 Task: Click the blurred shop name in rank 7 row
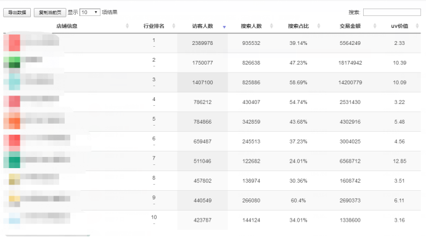(45, 159)
